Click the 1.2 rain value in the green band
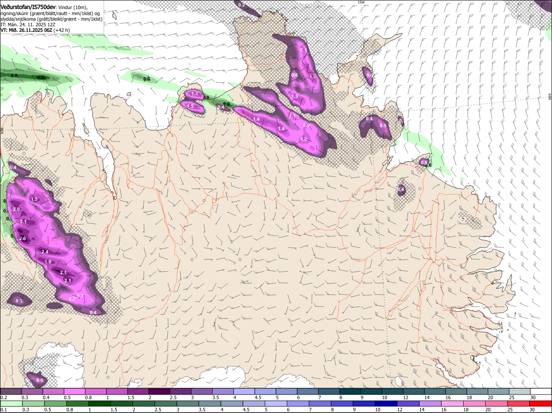552x413 pixels. 41,78
